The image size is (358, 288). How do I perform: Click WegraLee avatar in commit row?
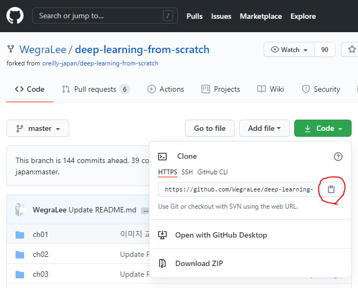(x=20, y=210)
